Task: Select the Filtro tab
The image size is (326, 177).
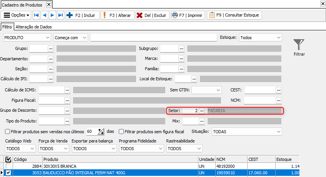Action: point(7,27)
